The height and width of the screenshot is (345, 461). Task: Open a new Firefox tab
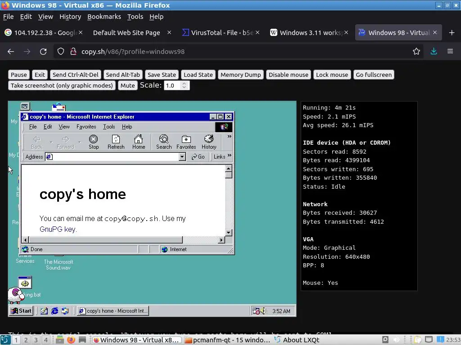click(x=452, y=32)
